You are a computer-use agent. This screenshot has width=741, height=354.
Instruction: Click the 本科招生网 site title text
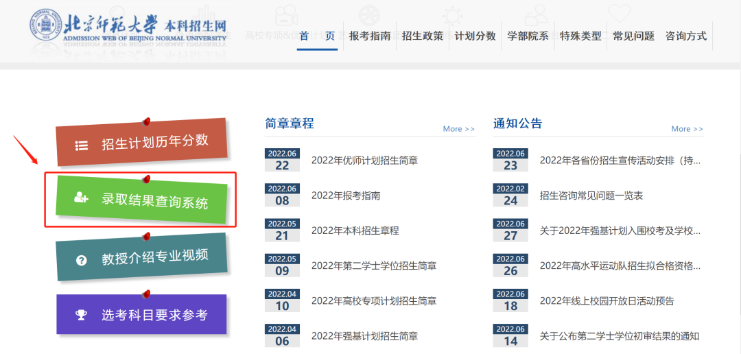pos(195,25)
